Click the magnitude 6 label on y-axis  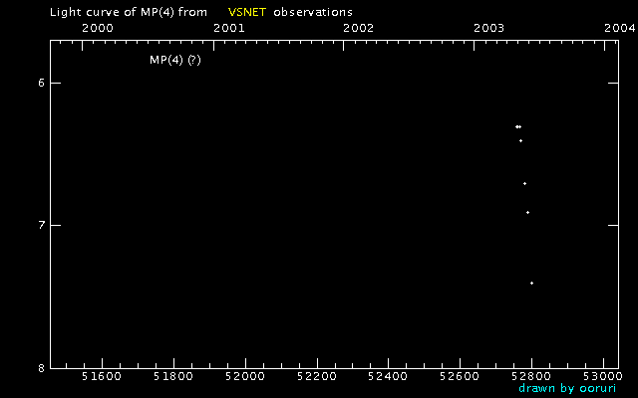pyautogui.click(x=41, y=83)
